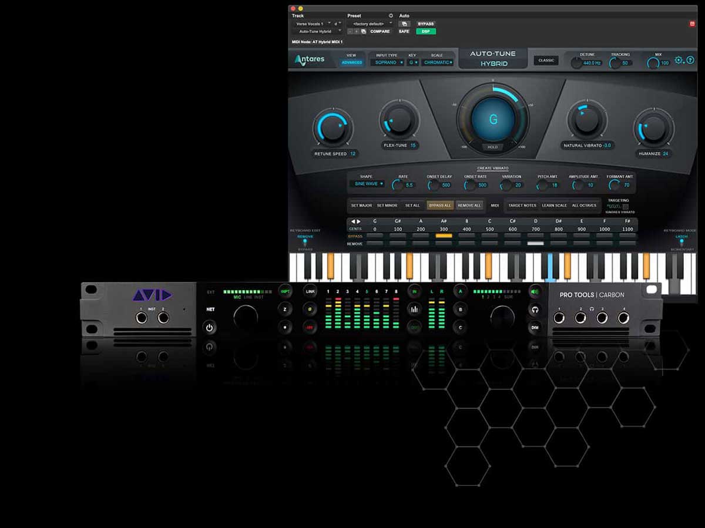
Task: Click the BYPASS ALL button
Action: point(440,206)
